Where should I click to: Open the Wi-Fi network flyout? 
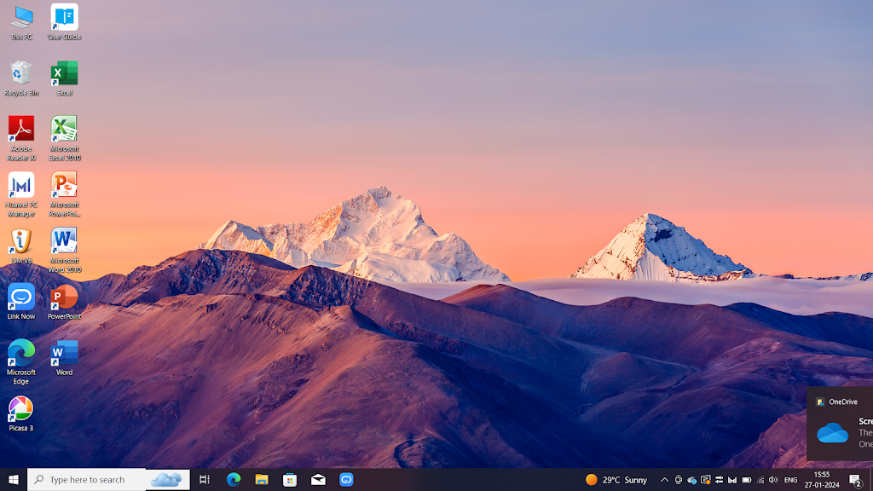pos(760,480)
